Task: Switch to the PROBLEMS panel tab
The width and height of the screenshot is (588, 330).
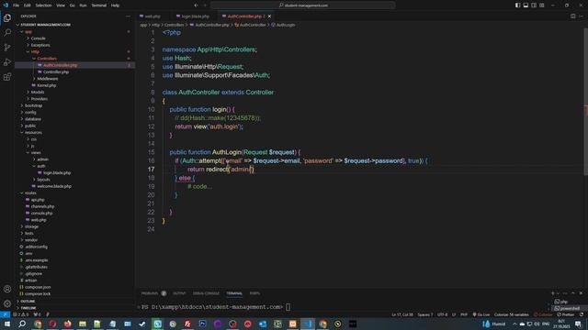Action: (150, 293)
